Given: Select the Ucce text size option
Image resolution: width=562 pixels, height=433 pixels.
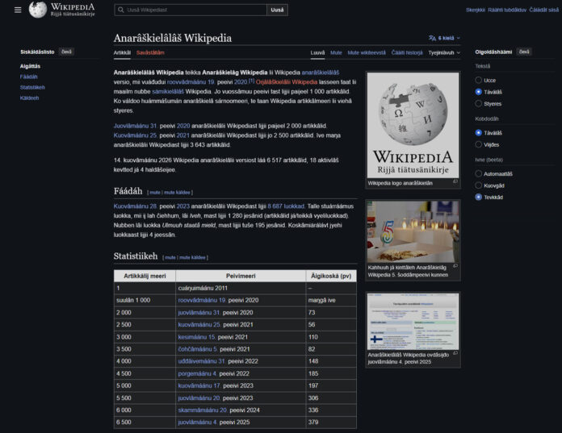Looking at the screenshot, I should (479, 81).
